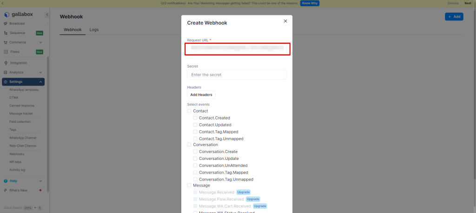The width and height of the screenshot is (476, 213).
Task: Open Flows in the sidebar
Action: pyautogui.click(x=14, y=52)
